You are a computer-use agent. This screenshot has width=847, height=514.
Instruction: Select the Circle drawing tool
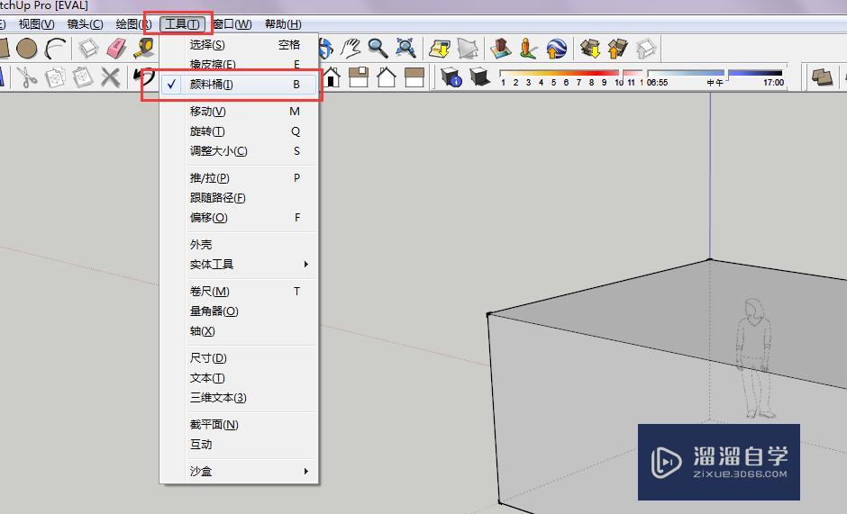(x=26, y=49)
